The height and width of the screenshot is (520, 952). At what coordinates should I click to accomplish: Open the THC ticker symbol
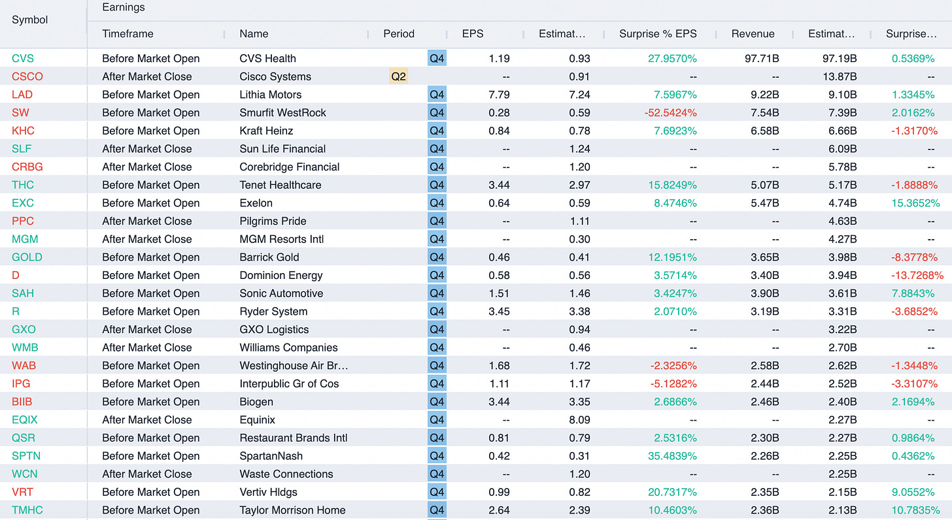(x=22, y=185)
